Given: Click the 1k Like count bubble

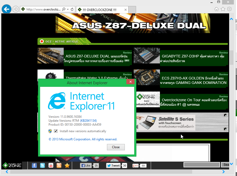Looking at the screenshot, I should coord(96,166).
